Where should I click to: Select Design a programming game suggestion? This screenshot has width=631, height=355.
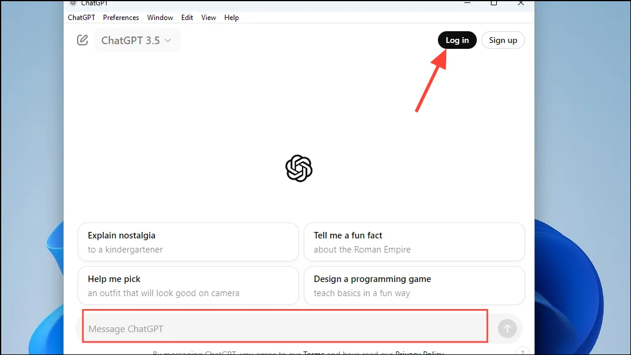414,286
